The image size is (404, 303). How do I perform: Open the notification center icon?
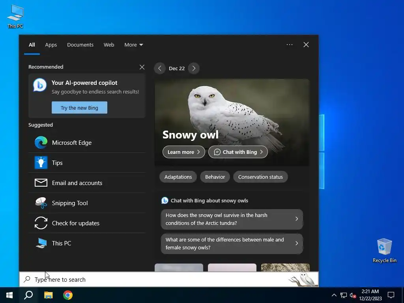coord(391,295)
